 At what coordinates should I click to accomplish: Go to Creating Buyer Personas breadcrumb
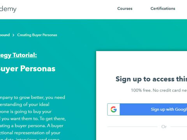tap(37, 35)
